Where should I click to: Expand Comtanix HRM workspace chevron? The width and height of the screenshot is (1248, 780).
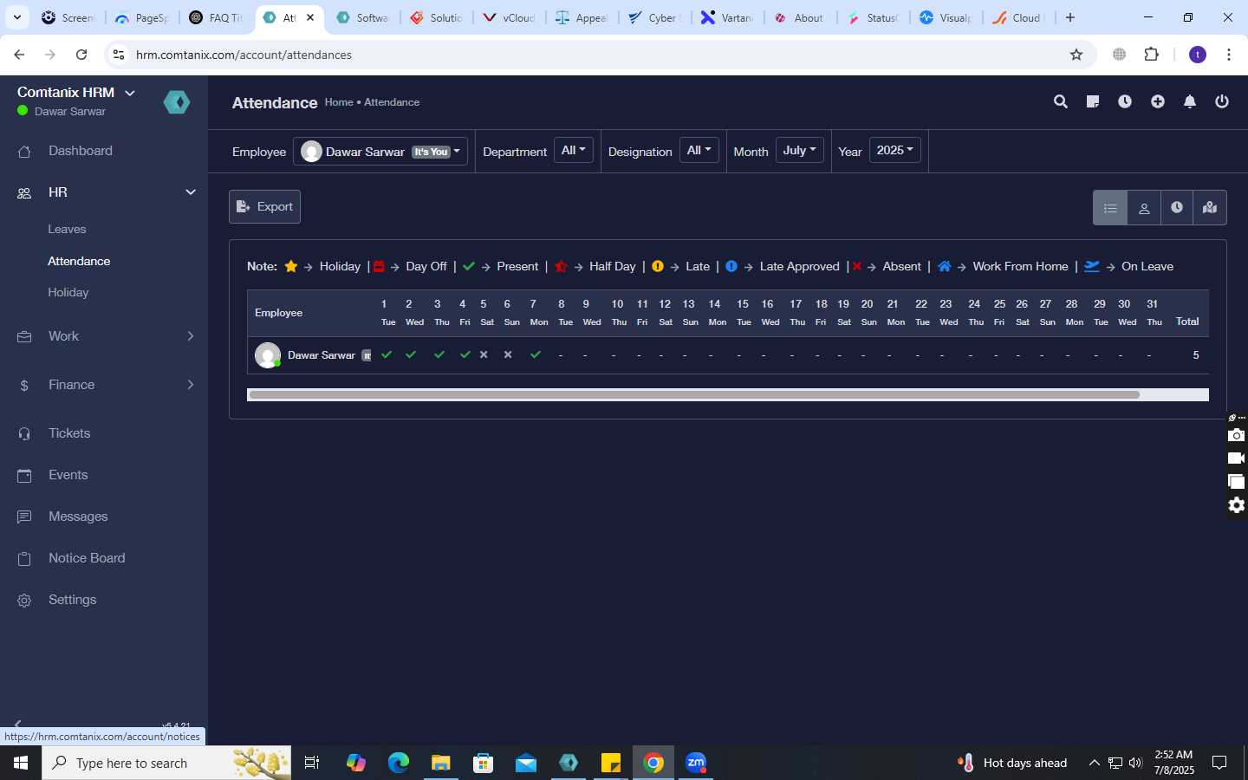130,93
